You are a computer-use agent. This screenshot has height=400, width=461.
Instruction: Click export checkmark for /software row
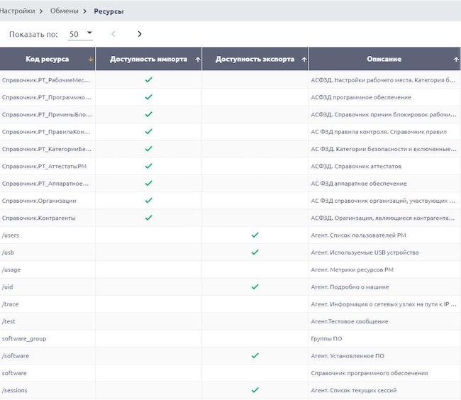[x=255, y=355]
